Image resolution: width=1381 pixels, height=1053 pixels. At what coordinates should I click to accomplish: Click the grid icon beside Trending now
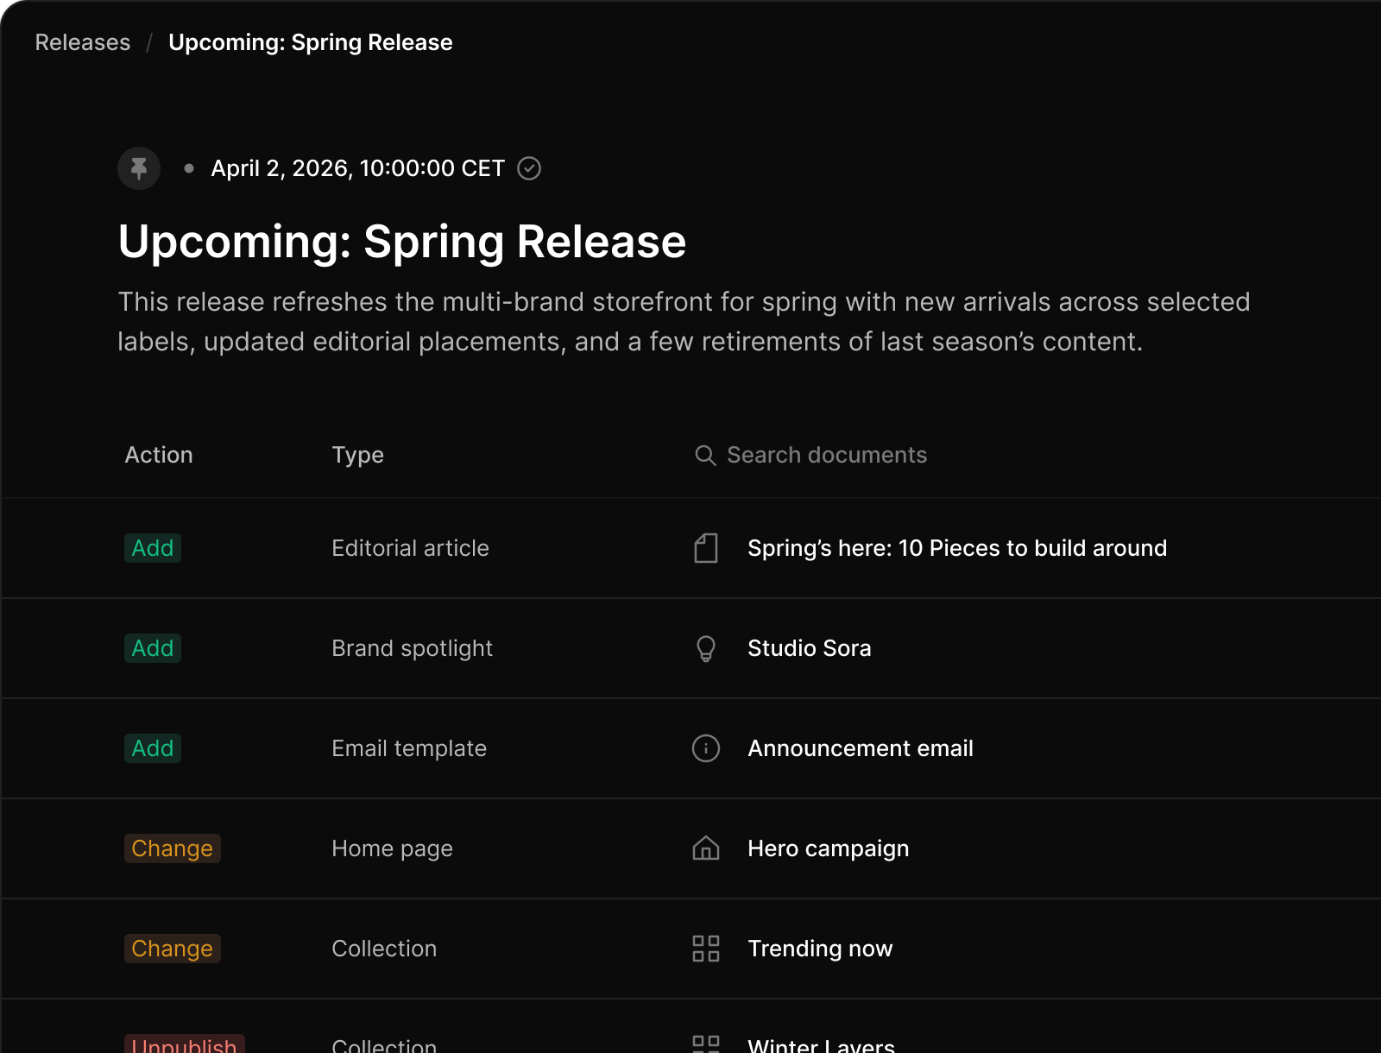[x=706, y=949]
